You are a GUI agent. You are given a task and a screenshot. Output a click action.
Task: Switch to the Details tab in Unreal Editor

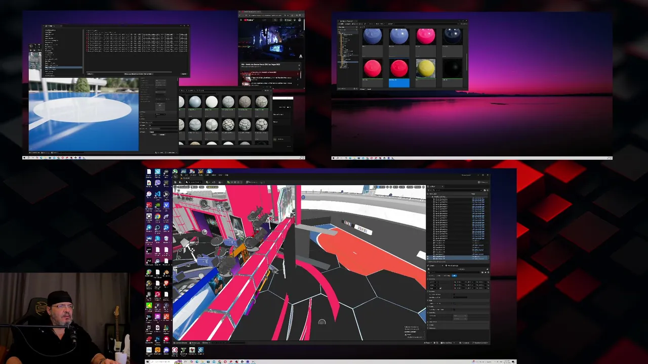431,265
